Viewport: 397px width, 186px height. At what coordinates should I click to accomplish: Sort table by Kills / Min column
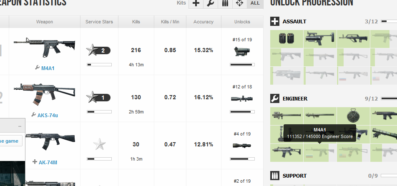click(170, 22)
